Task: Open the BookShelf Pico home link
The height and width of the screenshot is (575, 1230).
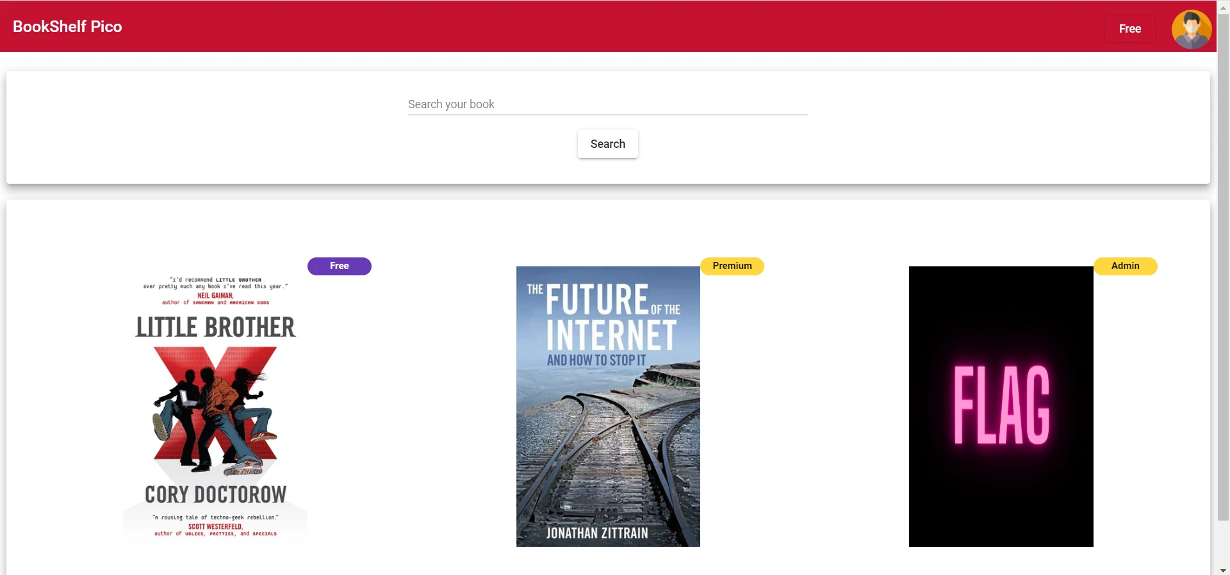Action: 67,26
